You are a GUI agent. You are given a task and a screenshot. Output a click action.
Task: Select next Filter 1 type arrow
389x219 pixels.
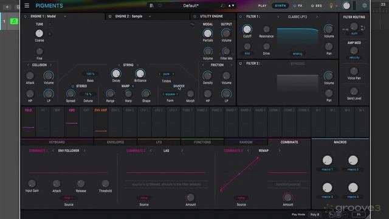(317, 16)
